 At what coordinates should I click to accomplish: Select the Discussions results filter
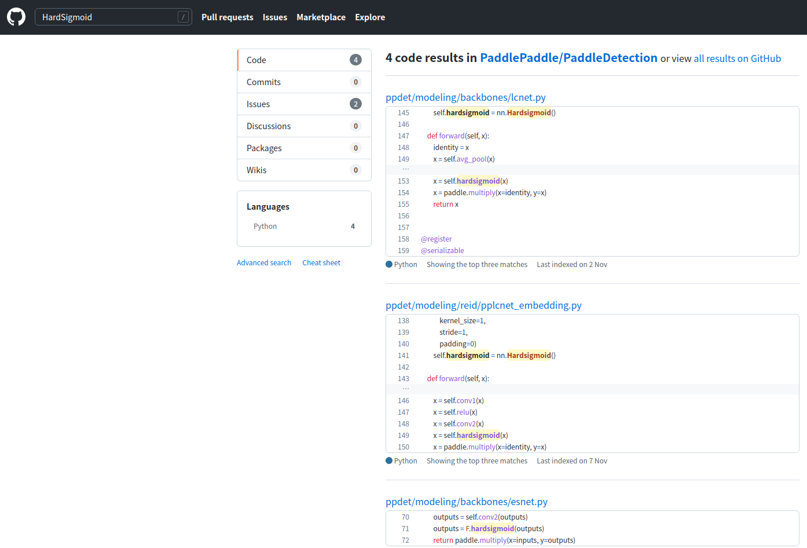coord(304,126)
